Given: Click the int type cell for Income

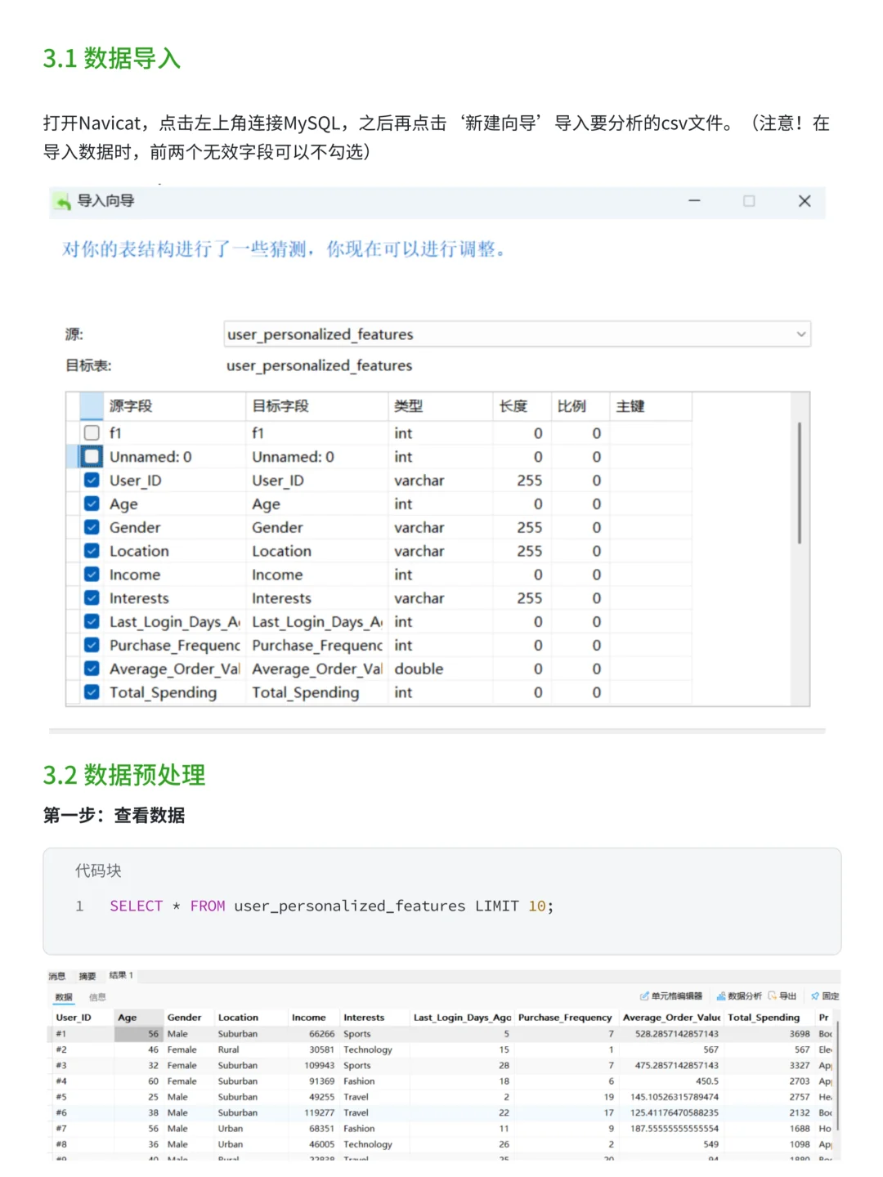Looking at the screenshot, I should pos(440,575).
